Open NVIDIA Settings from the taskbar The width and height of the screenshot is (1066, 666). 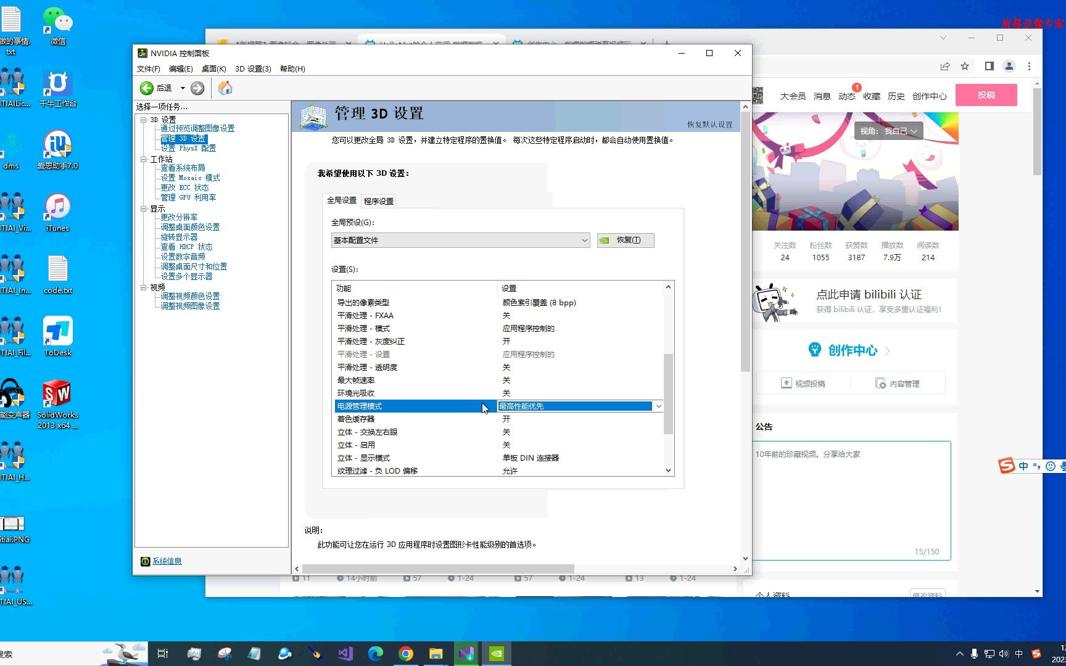(x=497, y=653)
